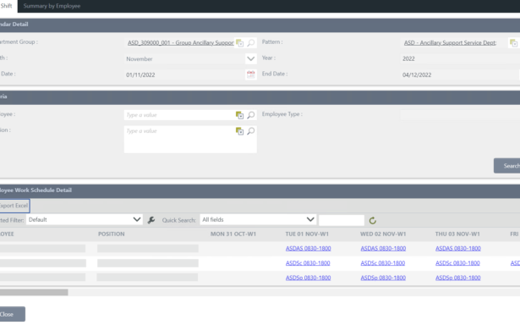Click the horizontal scrollbar thumb under the grid

34,292
